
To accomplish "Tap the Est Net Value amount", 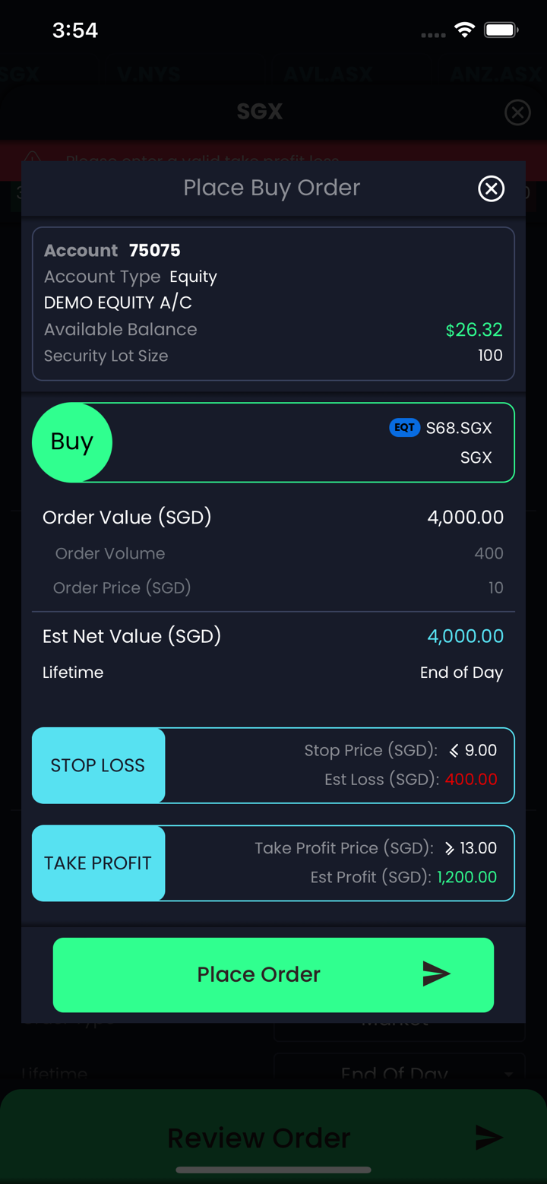I will (x=465, y=636).
